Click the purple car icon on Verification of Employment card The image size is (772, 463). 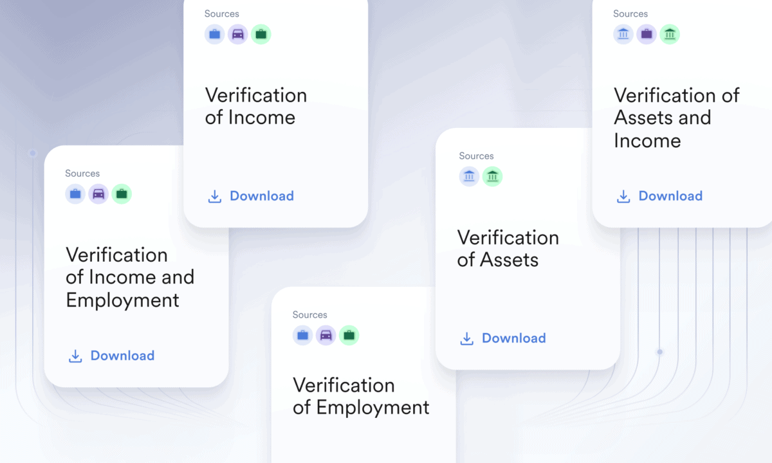click(326, 335)
